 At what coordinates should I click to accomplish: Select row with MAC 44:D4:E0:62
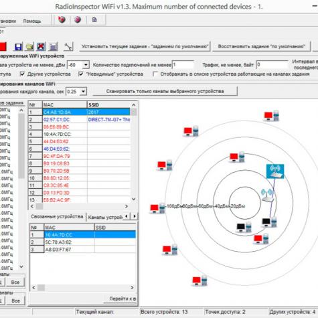click(80, 142)
